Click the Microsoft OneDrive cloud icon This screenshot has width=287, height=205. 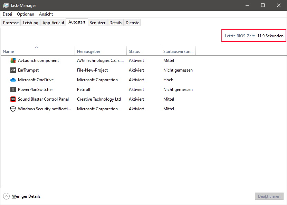click(13, 80)
